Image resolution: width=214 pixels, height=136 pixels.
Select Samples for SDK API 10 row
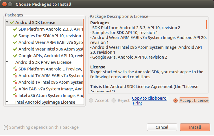[x=44, y=36]
